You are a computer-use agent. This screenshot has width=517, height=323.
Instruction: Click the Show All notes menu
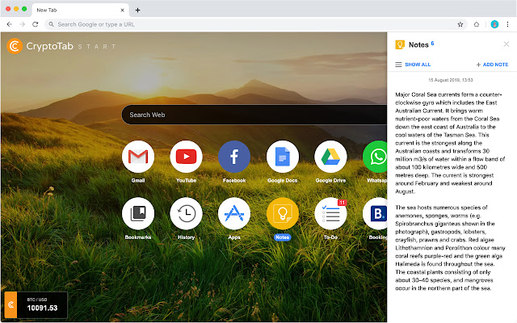point(413,64)
